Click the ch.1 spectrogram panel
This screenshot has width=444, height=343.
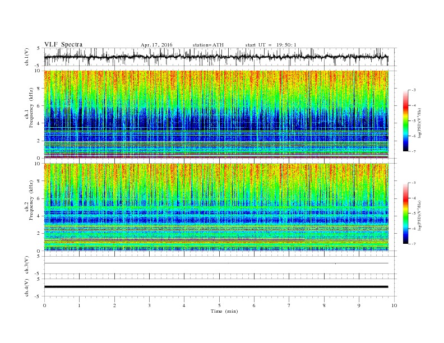(216, 114)
